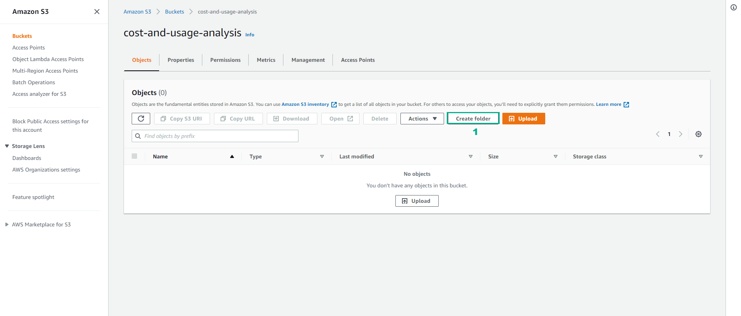The image size is (741, 316).
Task: Open Feature spotlight in sidebar
Action: pyautogui.click(x=33, y=197)
